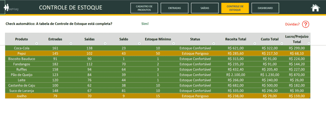Image resolution: width=326 pixels, height=119 pixels.
Task: Click Joelho's Estoque Perigoso status cell
Action: [195, 96]
